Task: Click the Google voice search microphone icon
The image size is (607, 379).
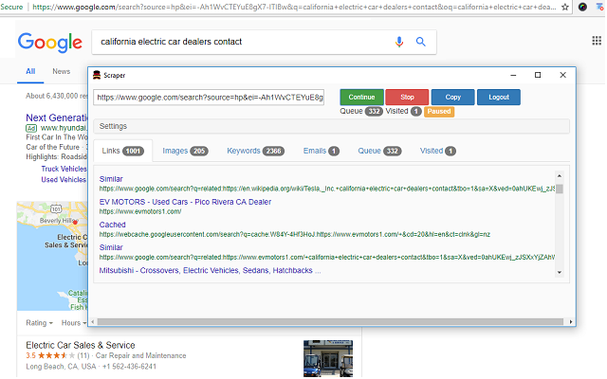Action: [399, 42]
